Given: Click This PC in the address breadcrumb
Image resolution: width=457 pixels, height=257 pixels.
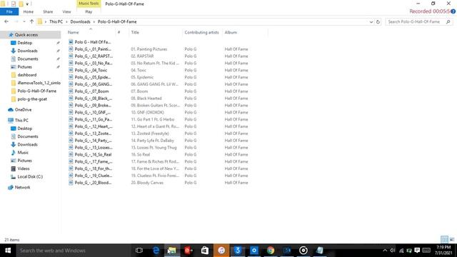Looking at the screenshot, I should pyautogui.click(x=56, y=21).
